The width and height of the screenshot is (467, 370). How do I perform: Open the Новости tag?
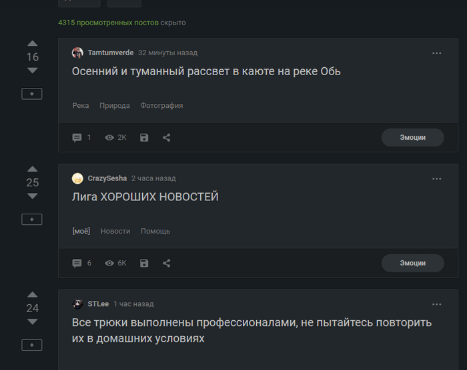tap(115, 231)
